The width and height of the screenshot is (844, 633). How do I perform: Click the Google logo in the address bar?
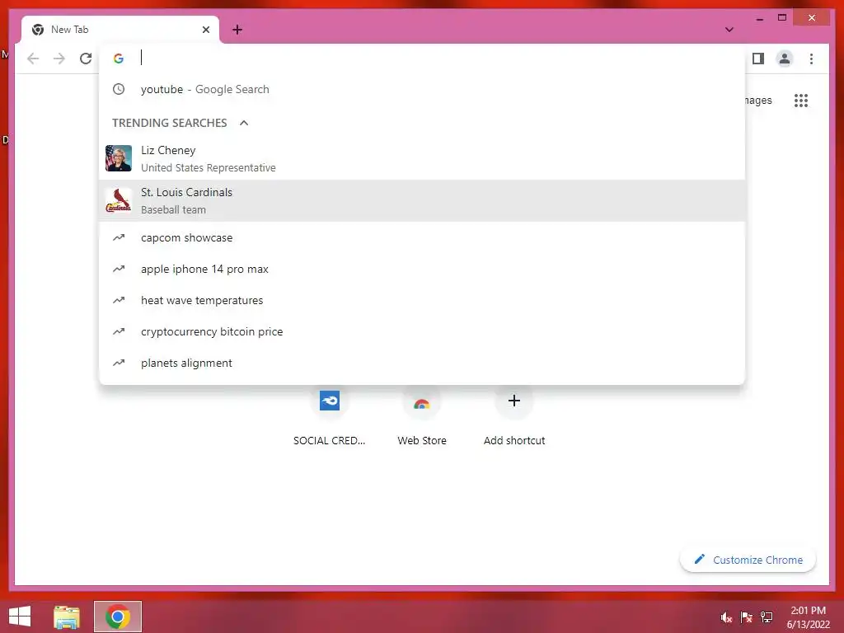119,59
